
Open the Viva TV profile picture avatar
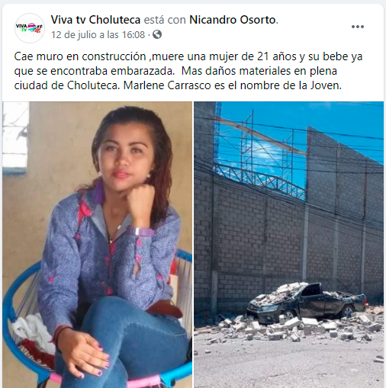point(30,28)
